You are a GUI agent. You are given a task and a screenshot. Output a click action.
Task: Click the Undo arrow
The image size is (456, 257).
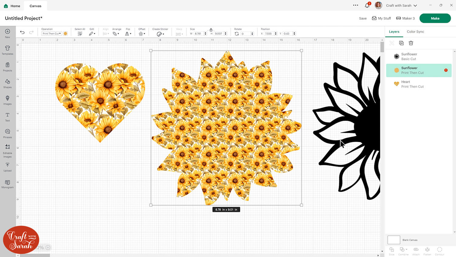[22, 32]
